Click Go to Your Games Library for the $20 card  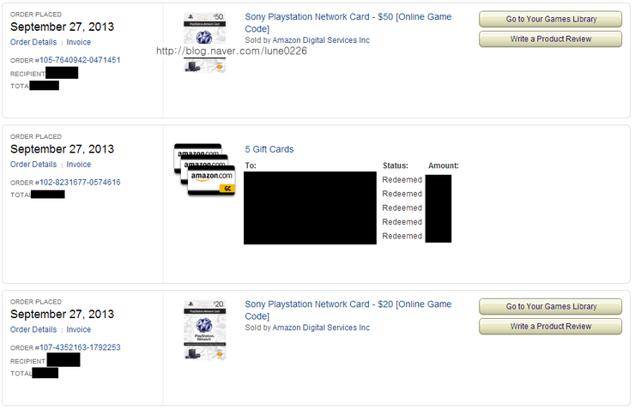[550, 306]
